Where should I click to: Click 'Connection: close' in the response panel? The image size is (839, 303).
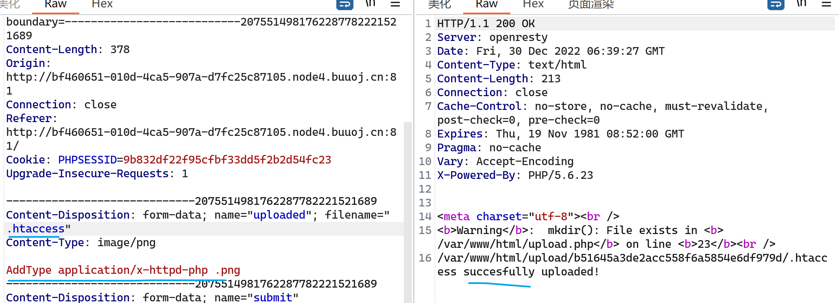coord(493,92)
